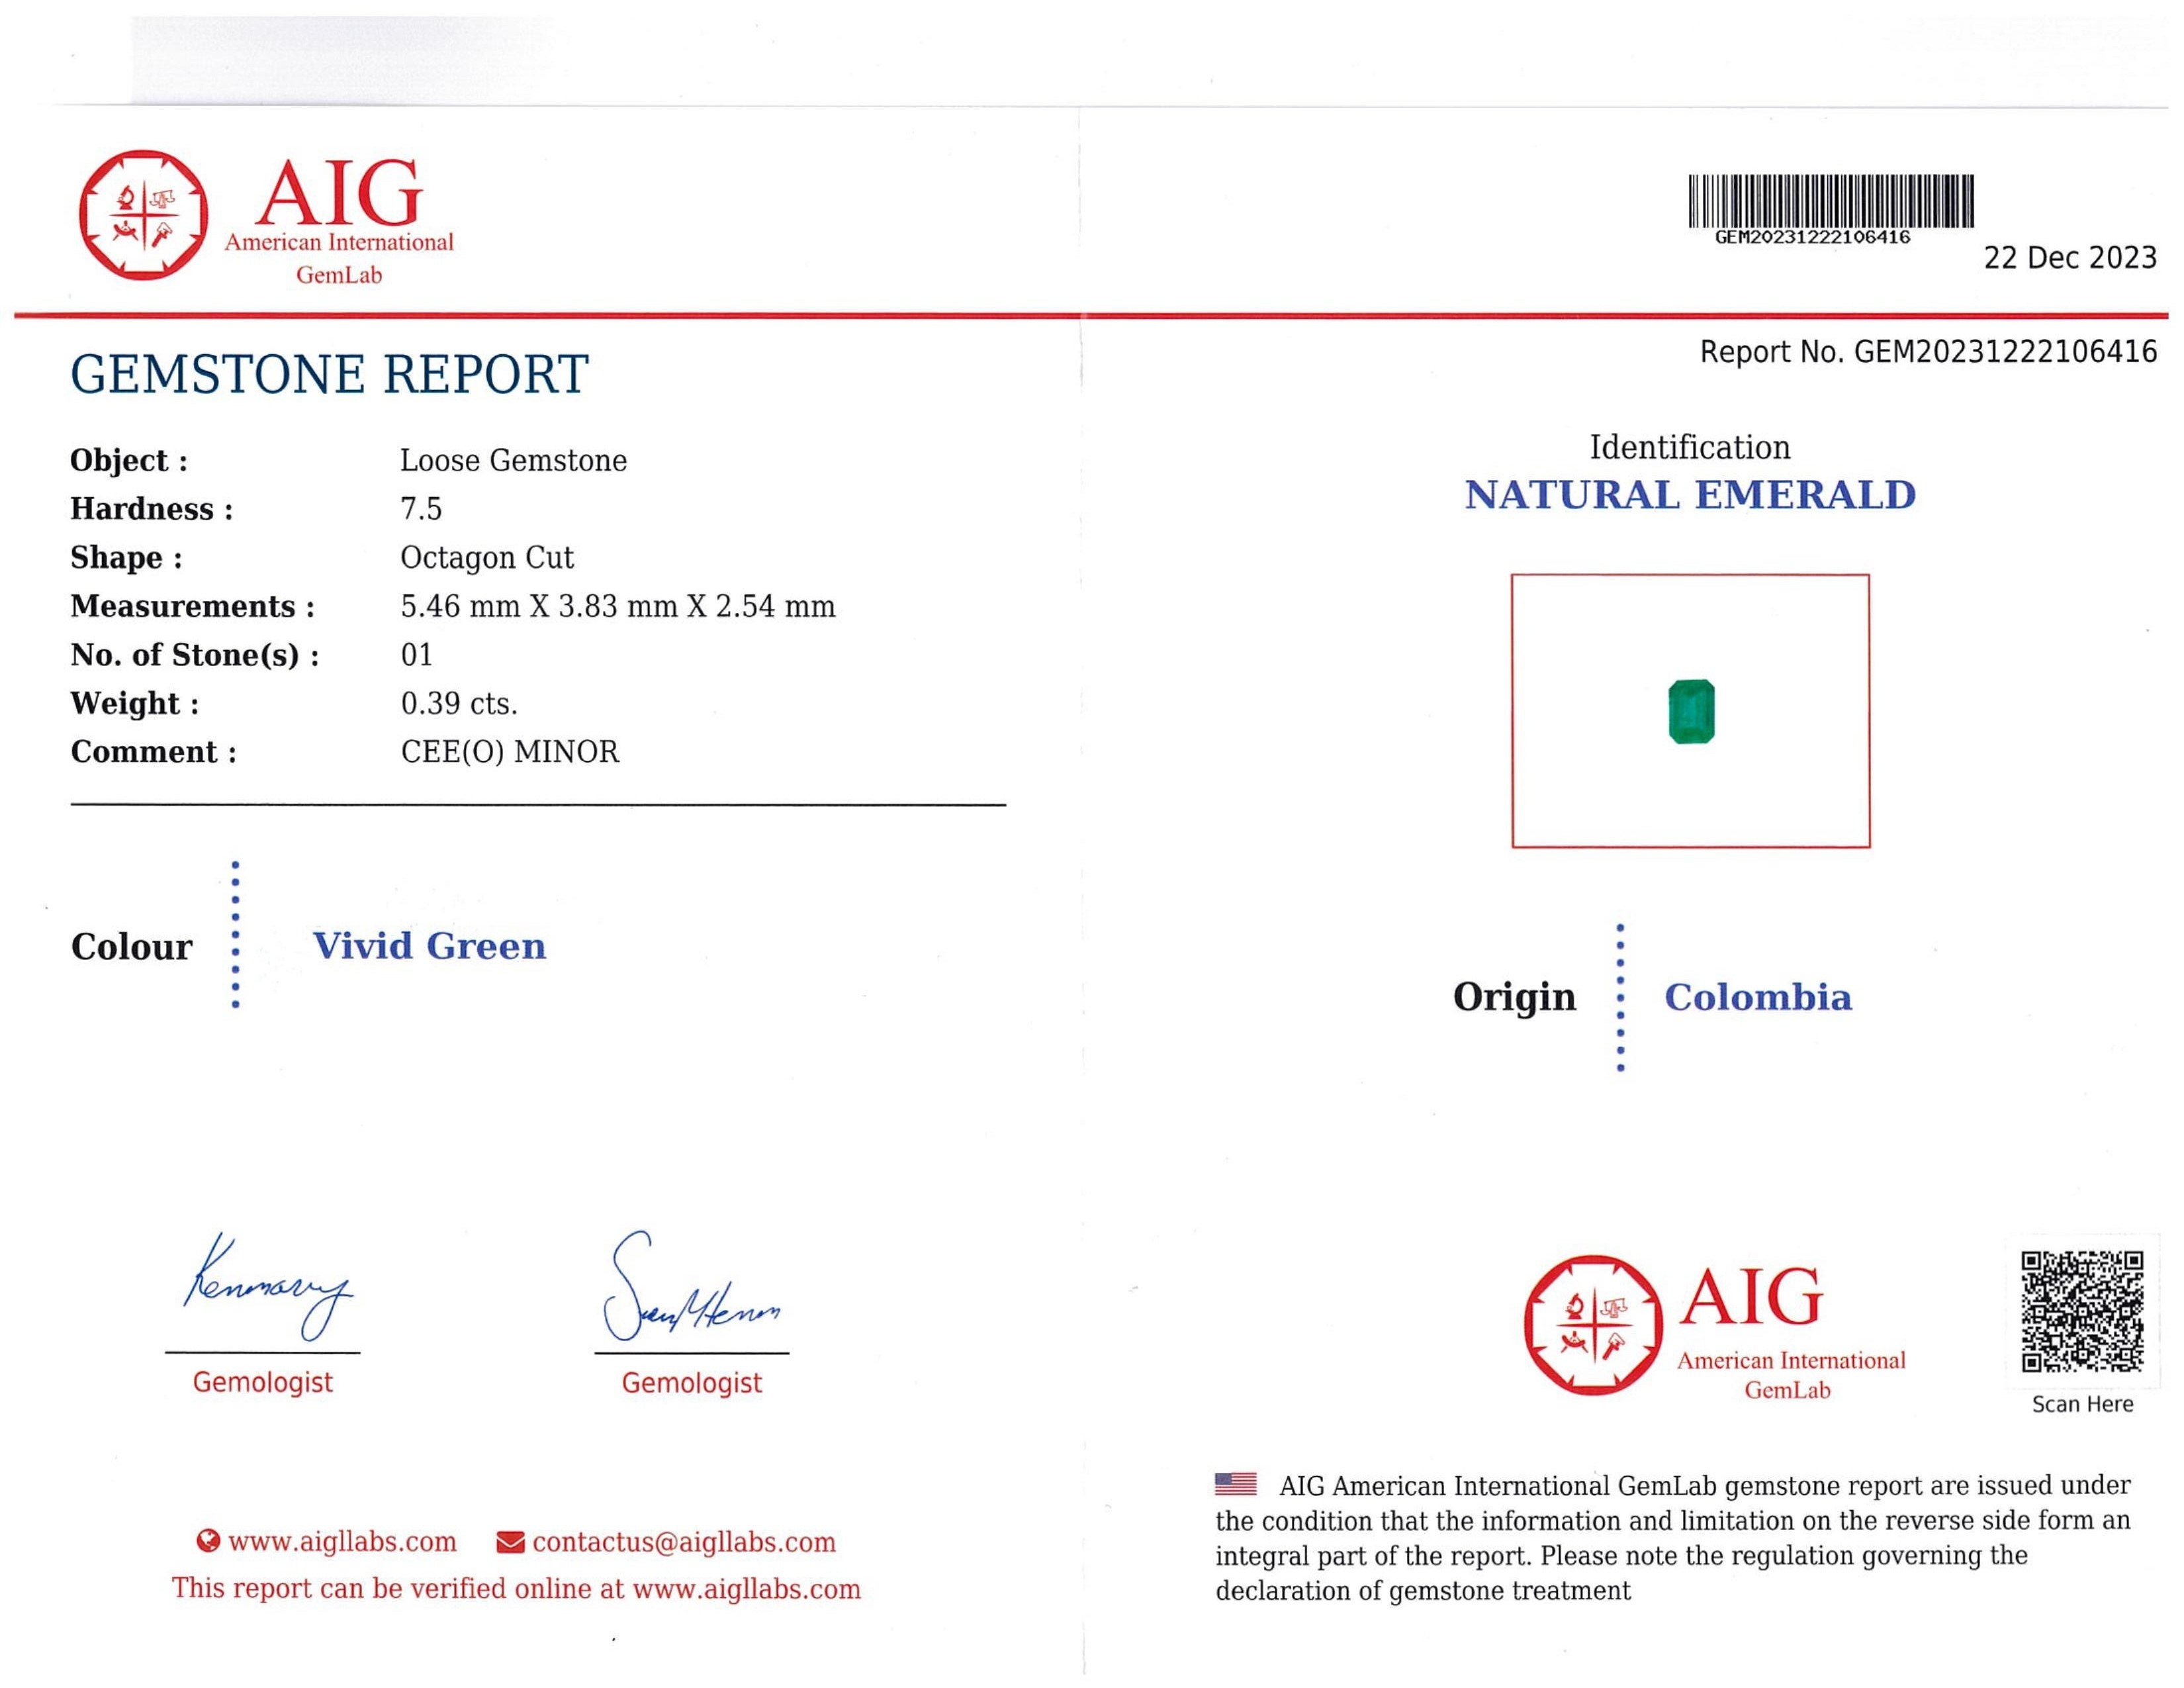Click the envelope icon beside email address
Screen dimensions: 2184x1688
click(510, 1542)
